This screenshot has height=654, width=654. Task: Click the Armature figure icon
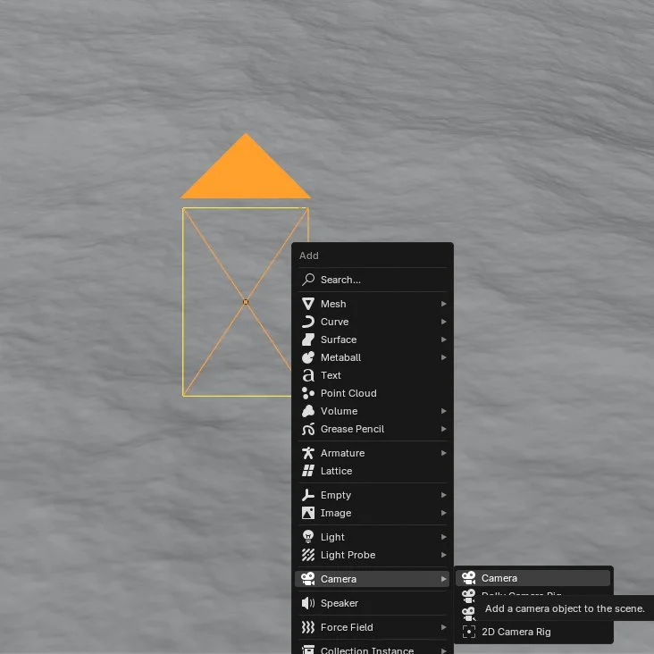[308, 453]
